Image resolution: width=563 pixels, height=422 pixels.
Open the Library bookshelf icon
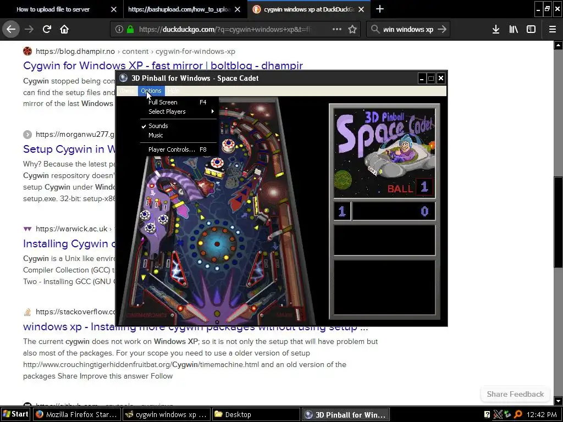click(514, 29)
